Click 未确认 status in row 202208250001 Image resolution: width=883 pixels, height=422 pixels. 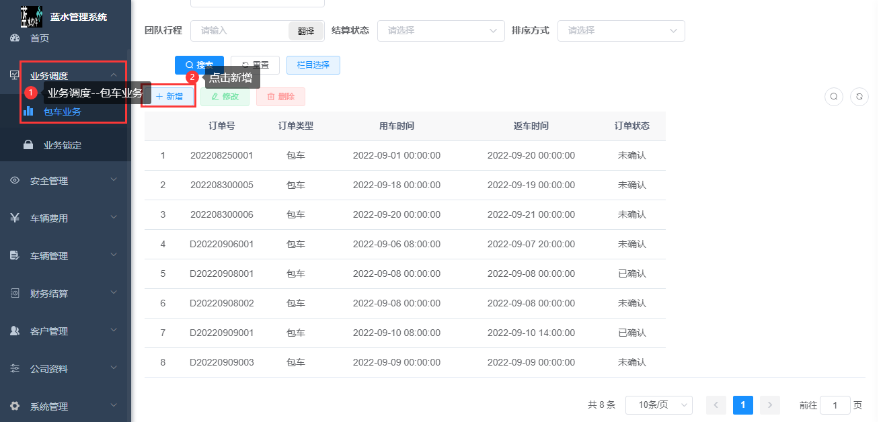click(632, 156)
